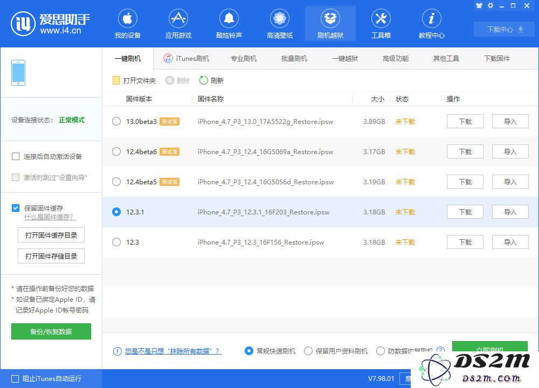Switch to 批量刷机 tab
Viewport: 539px width, 388px height.
pyautogui.click(x=294, y=58)
